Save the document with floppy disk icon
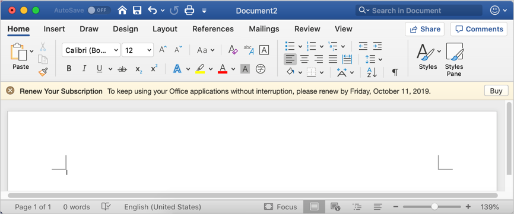514x214 pixels. coord(137,11)
